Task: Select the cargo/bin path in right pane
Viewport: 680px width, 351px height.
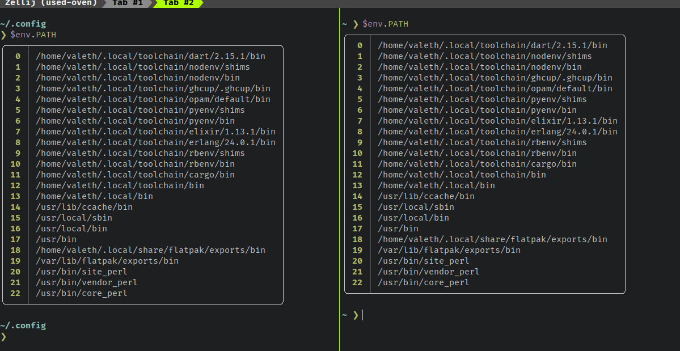Action: (x=476, y=164)
